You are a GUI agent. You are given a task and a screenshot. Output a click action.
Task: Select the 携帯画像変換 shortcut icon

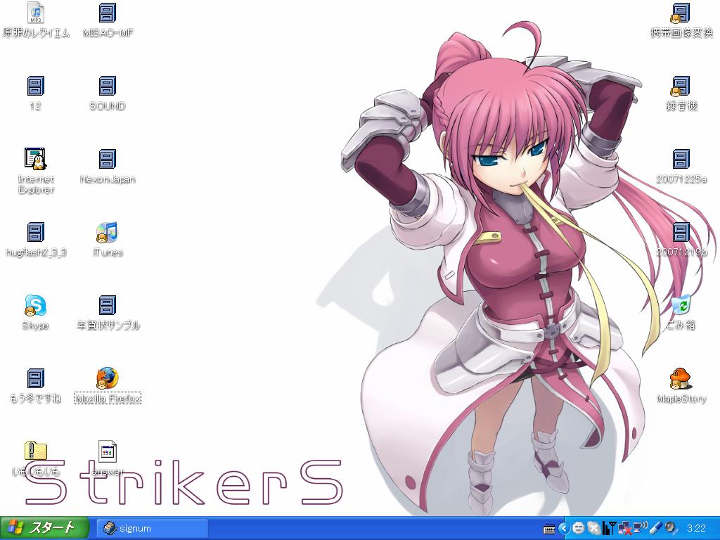[x=681, y=13]
